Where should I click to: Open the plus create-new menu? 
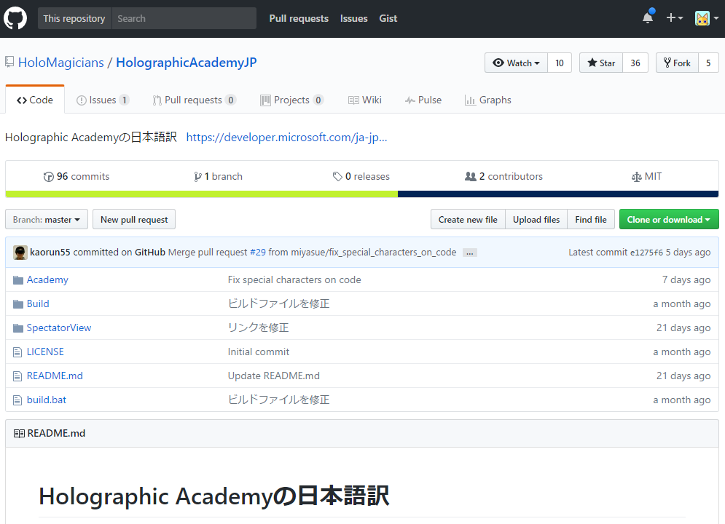tap(674, 17)
